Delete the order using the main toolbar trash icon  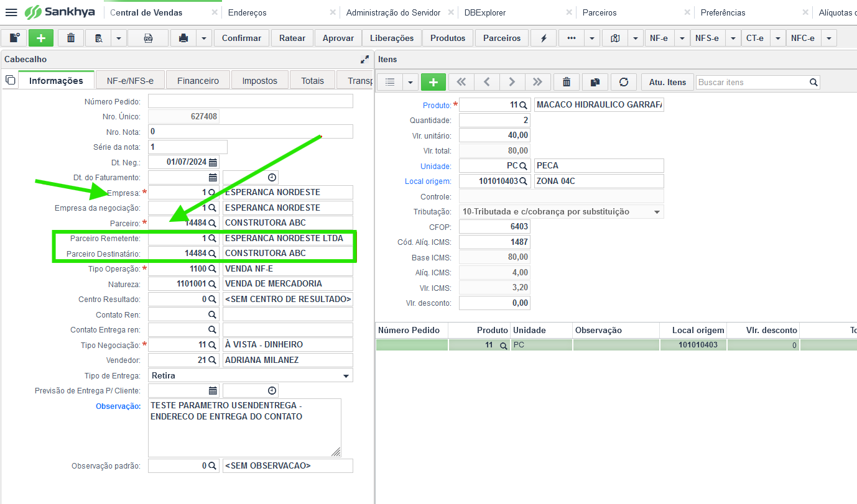coord(71,38)
